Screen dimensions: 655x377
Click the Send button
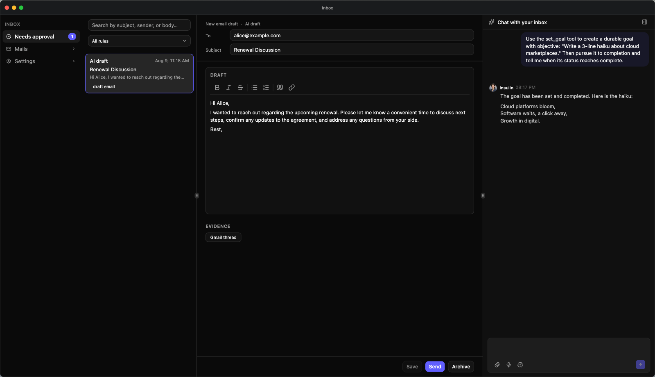point(435,367)
